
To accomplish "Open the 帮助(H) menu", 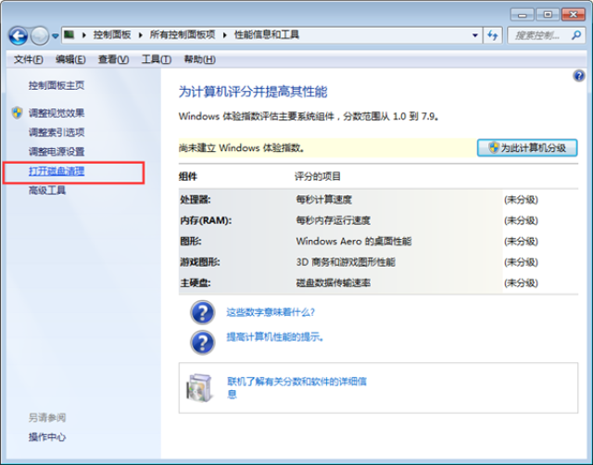I will 200,59.
